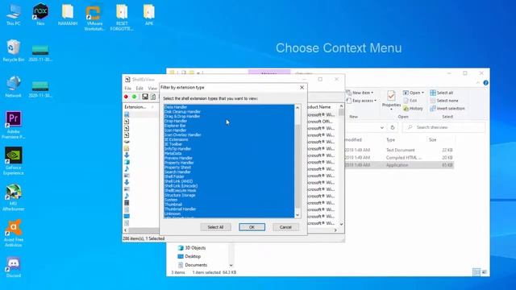Launch Nox from the desktop
This screenshot has height=290, width=516.
pyautogui.click(x=40, y=14)
